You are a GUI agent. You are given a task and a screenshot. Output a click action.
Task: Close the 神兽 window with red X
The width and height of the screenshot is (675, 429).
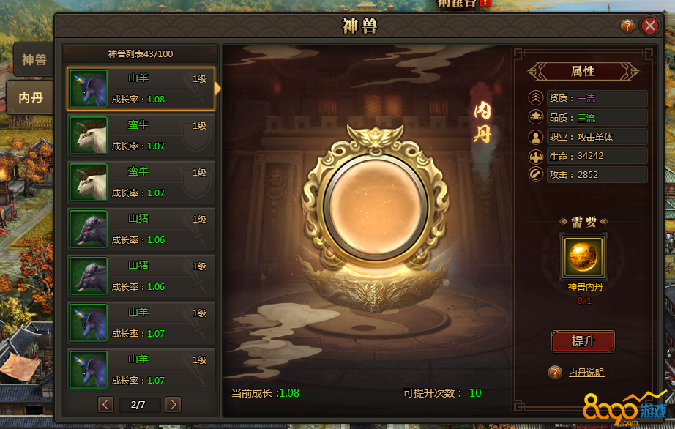pyautogui.click(x=650, y=26)
